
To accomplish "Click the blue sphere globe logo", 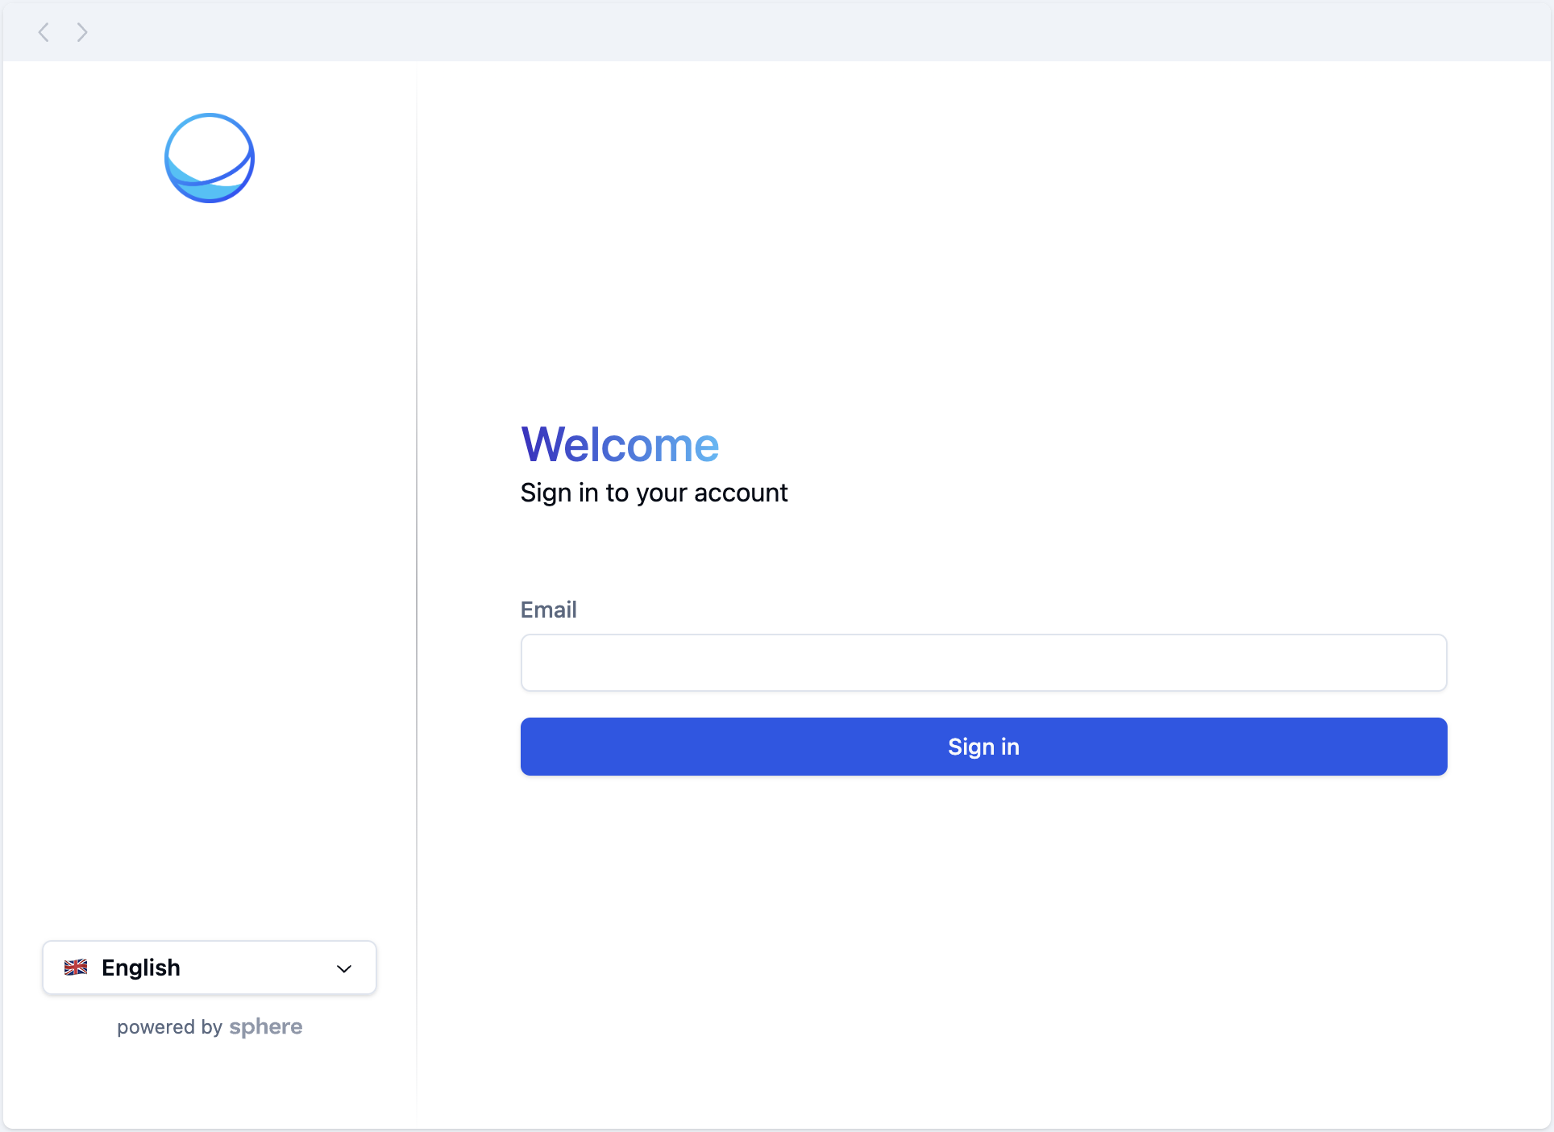I will pos(210,158).
